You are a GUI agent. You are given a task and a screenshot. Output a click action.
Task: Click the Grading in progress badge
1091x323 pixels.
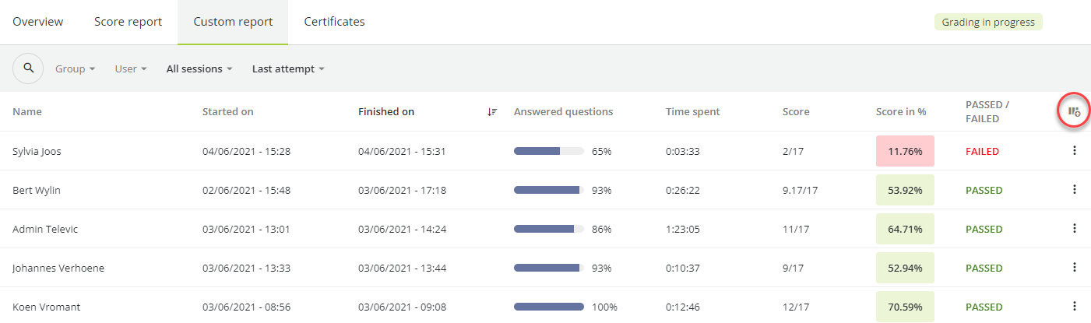988,22
